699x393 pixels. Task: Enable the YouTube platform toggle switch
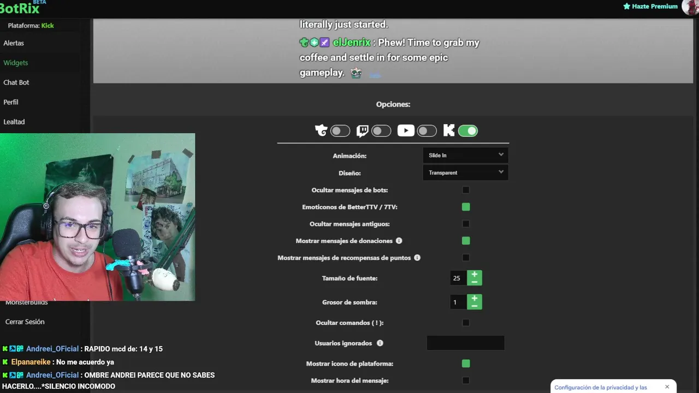pyautogui.click(x=427, y=131)
